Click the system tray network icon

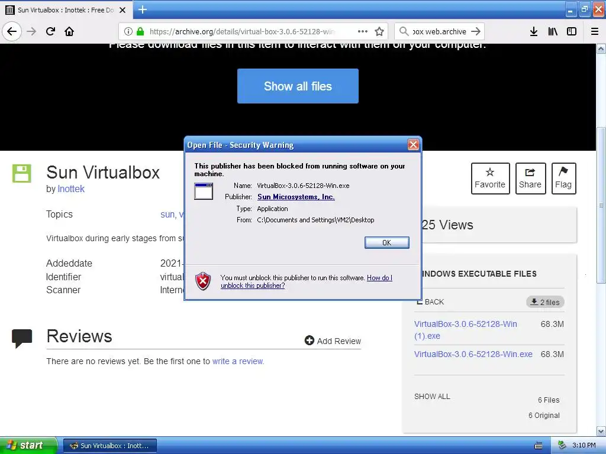point(562,446)
